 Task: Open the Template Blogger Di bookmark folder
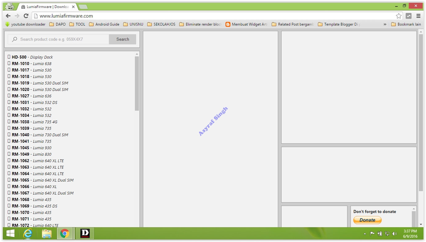(339, 24)
